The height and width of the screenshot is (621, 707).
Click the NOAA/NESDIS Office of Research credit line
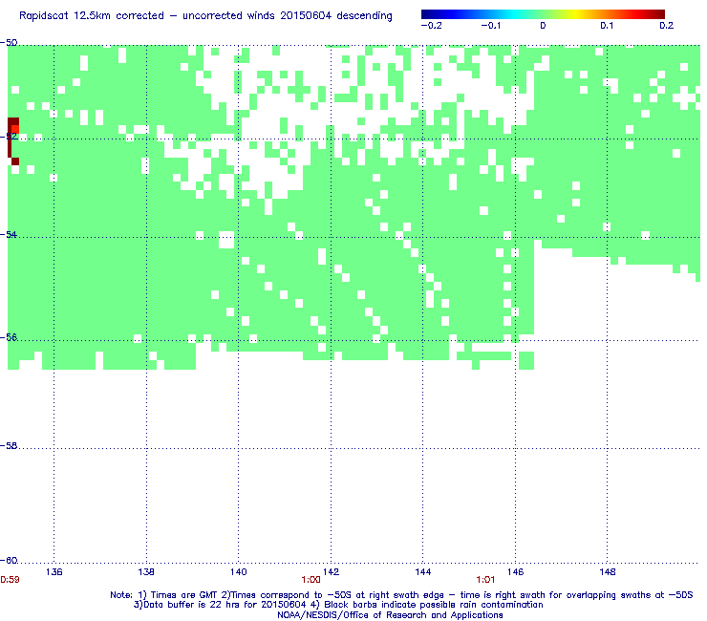(x=390, y=615)
